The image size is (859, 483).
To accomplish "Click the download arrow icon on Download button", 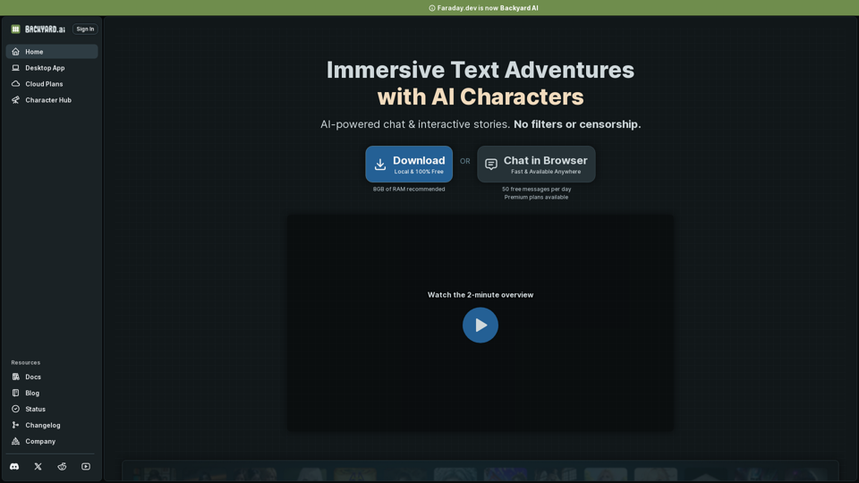I will 380,165.
